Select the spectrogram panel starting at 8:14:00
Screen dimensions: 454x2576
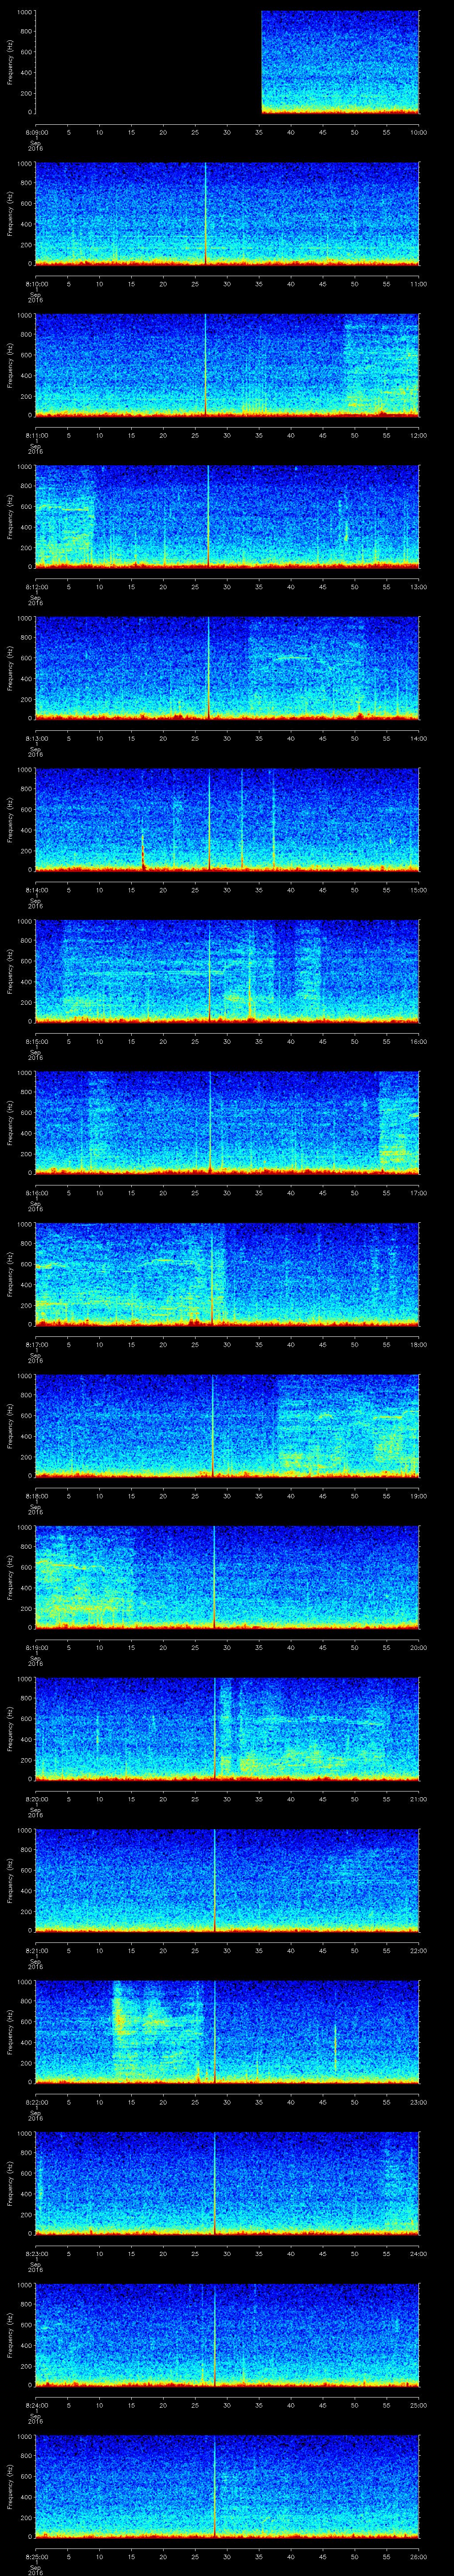click(227, 820)
